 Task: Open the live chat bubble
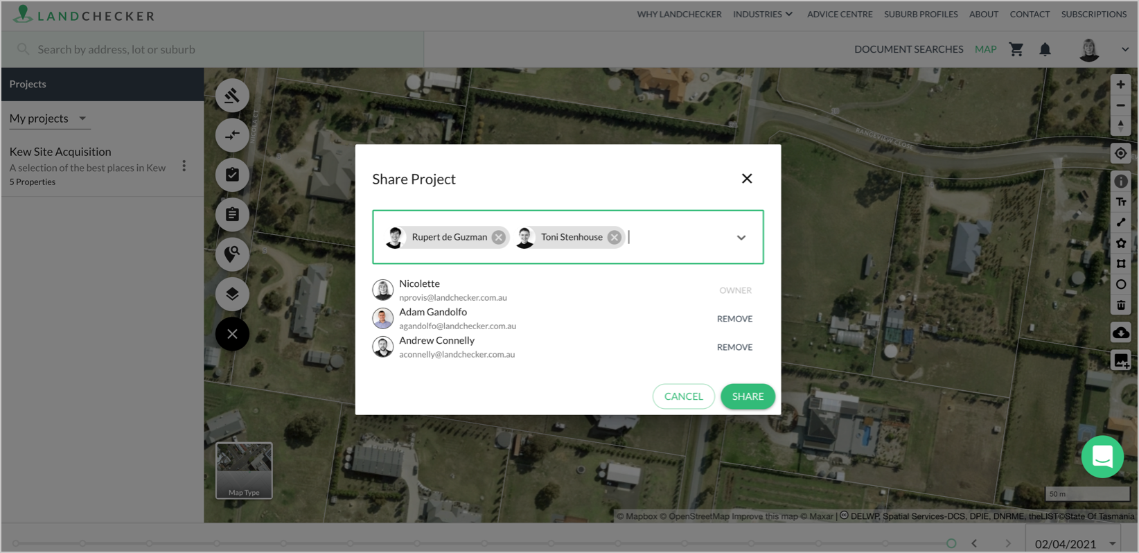[1102, 457]
